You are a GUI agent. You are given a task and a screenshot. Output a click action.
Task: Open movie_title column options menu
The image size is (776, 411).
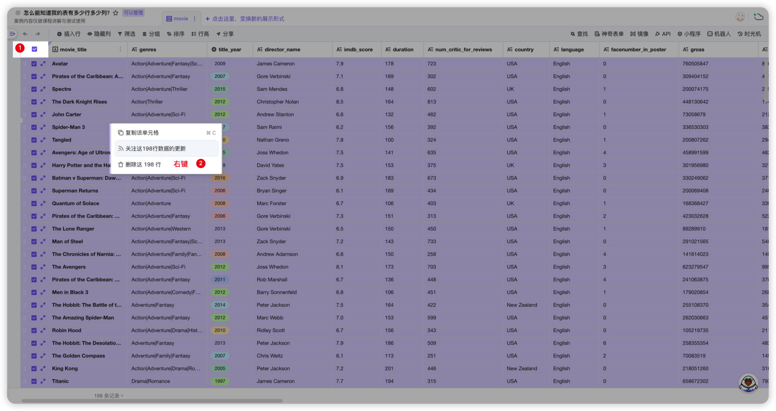click(120, 50)
